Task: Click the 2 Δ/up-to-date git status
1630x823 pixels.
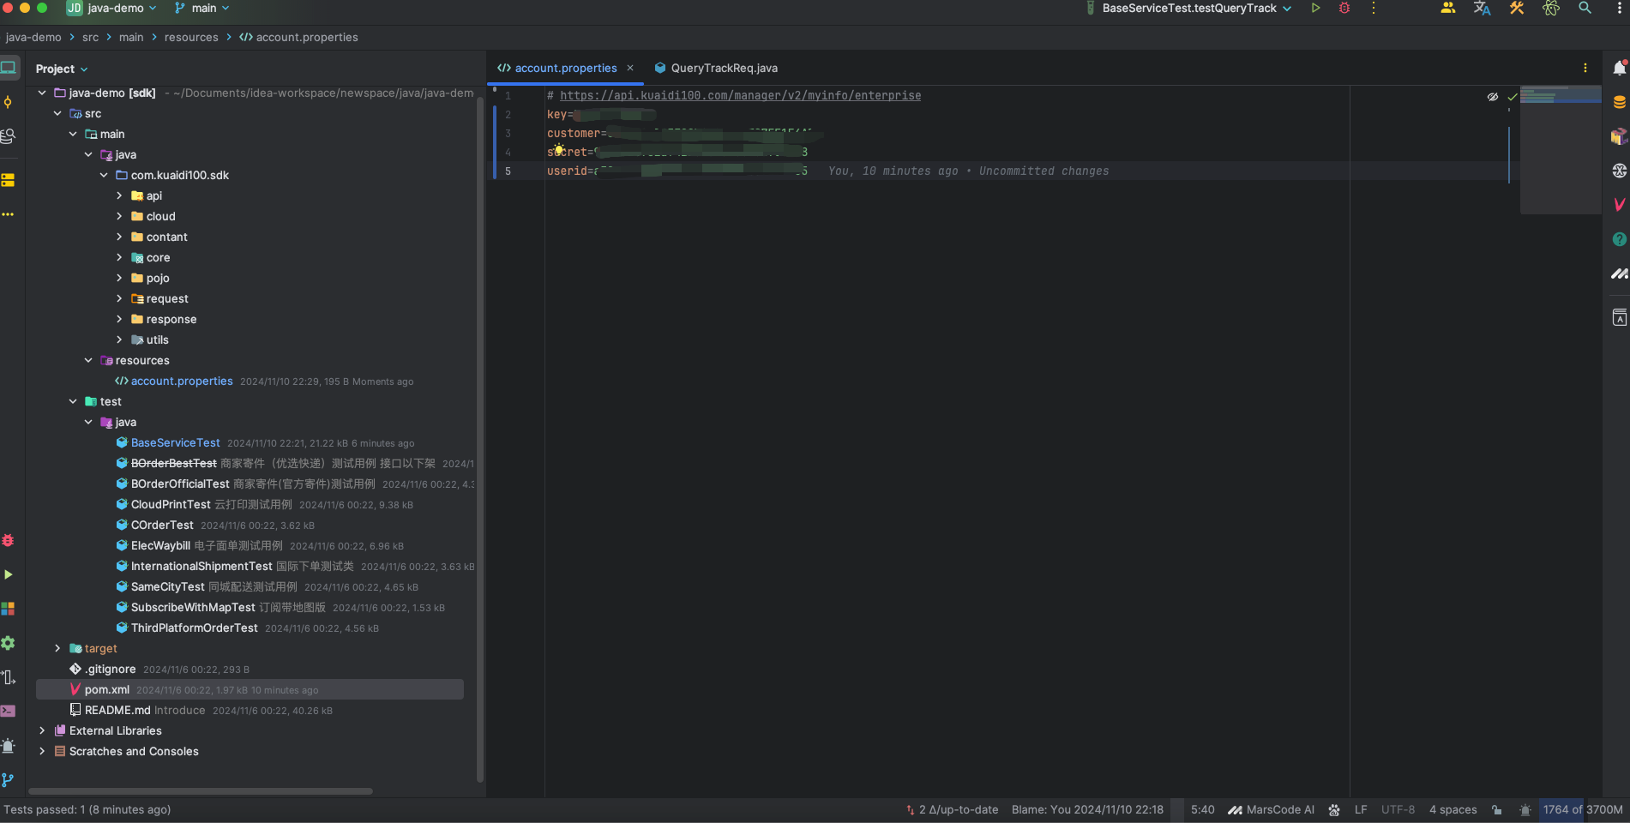Action: coord(952,809)
